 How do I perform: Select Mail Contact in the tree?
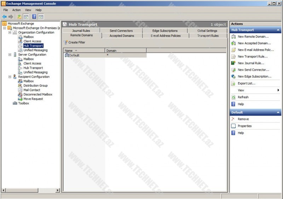[x=32, y=90]
